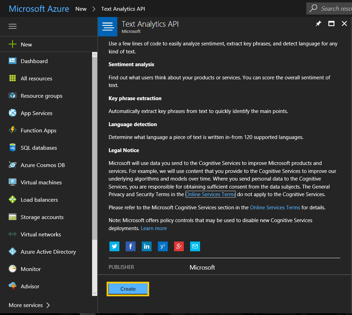Viewport: 352px width, 315px height.
Task: Close the Text Analytics API blade
Action: point(344,24)
